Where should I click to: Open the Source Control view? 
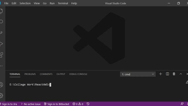coord(1,33)
